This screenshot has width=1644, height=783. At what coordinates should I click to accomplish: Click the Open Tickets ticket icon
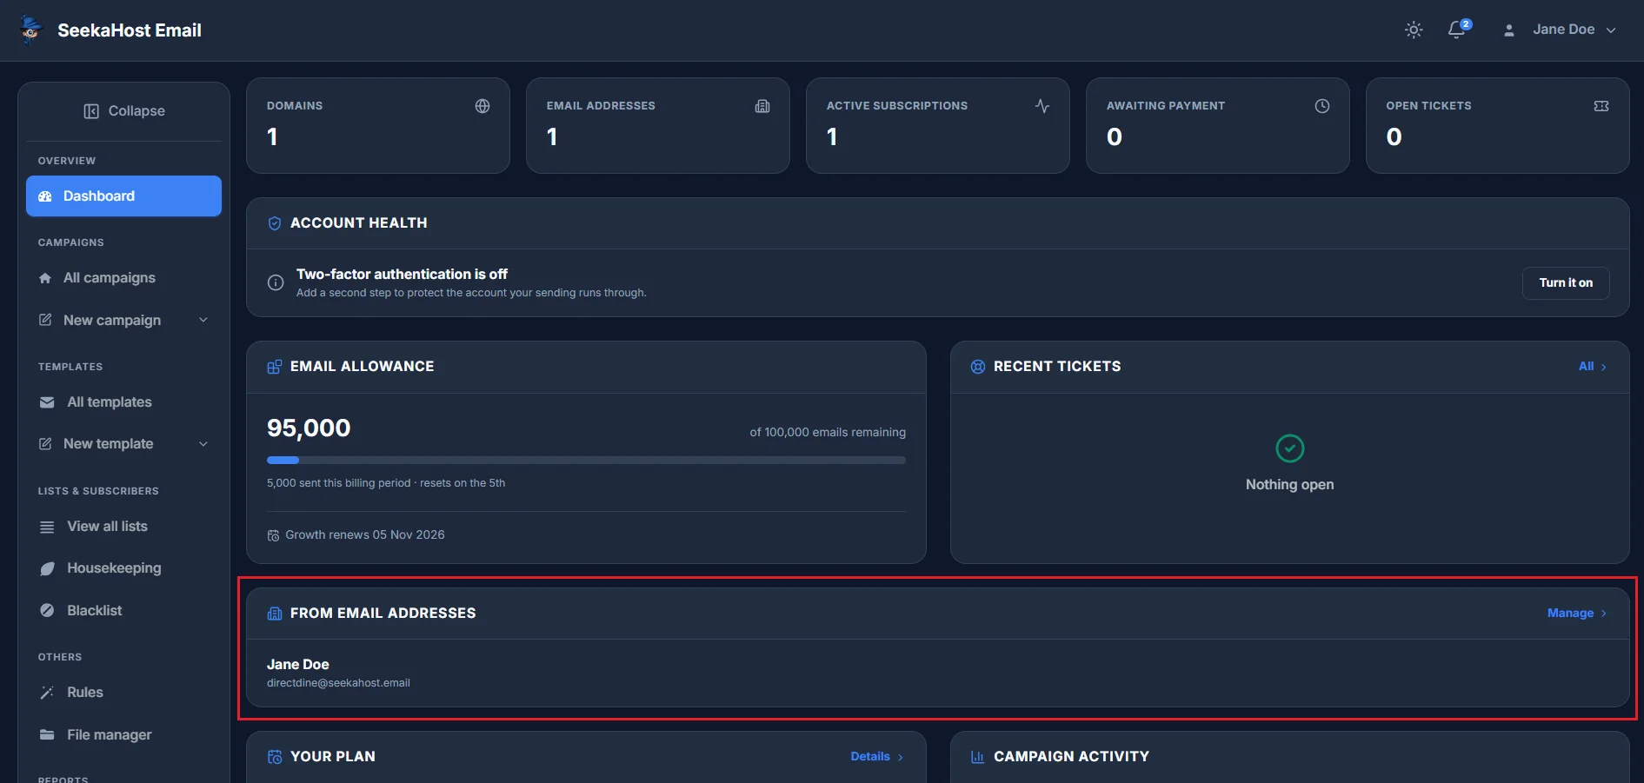point(1601,106)
